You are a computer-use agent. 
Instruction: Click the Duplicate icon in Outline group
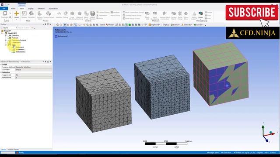(5, 14)
